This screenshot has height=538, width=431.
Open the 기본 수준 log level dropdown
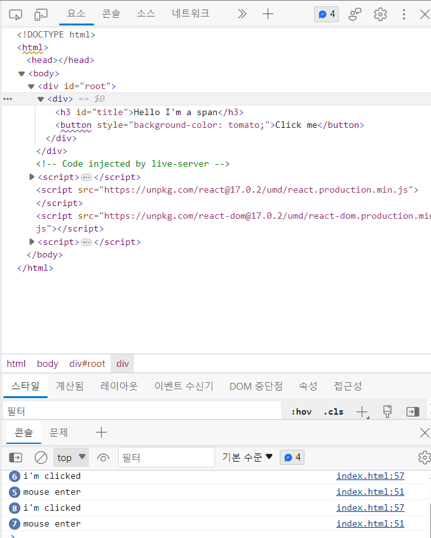tap(247, 457)
